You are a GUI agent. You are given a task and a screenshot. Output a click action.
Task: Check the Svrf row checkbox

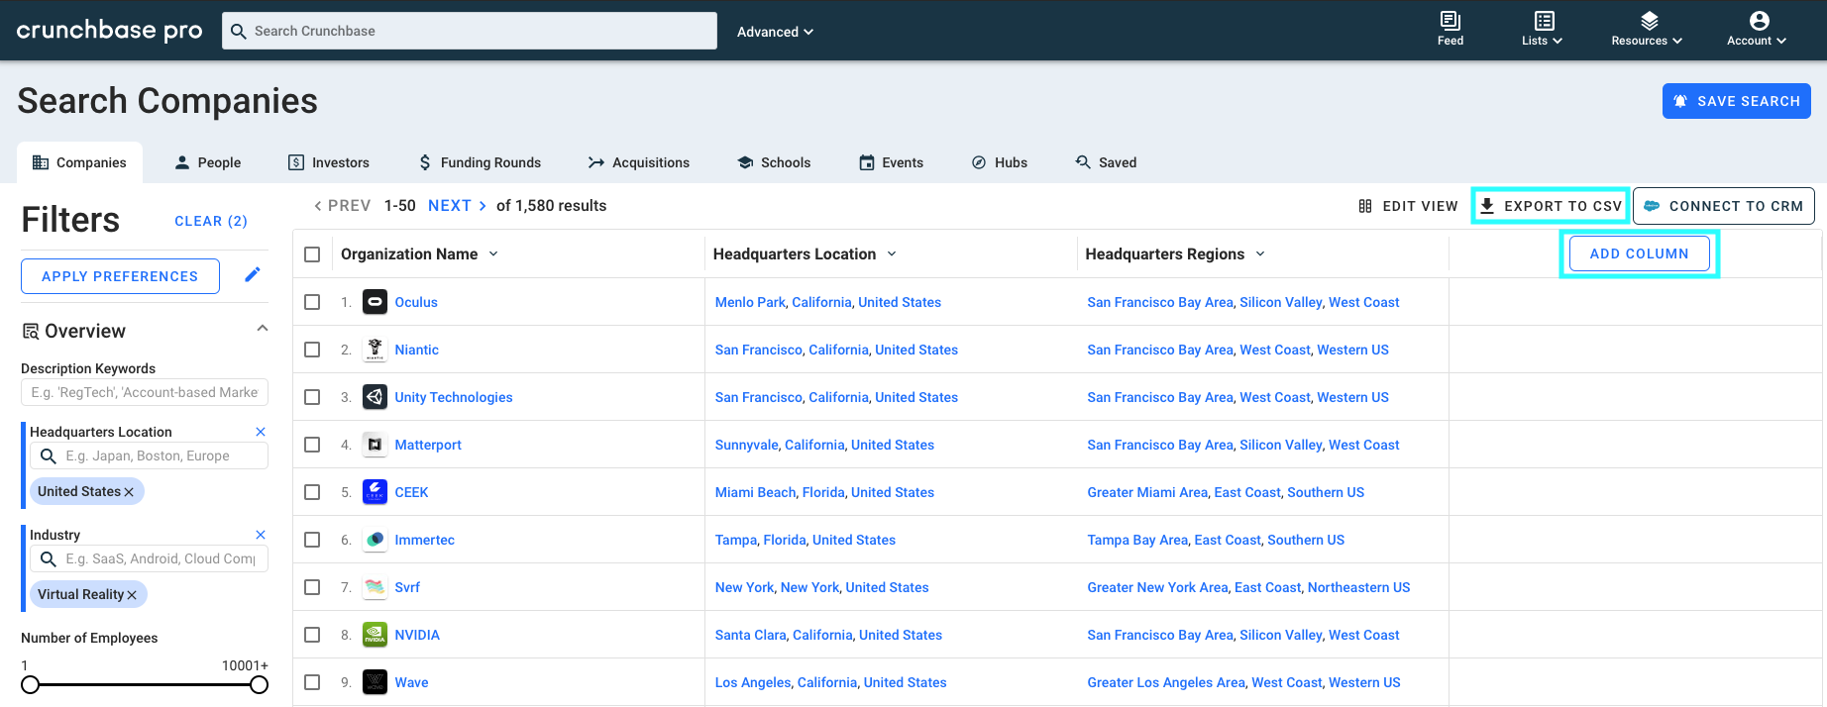click(x=312, y=587)
